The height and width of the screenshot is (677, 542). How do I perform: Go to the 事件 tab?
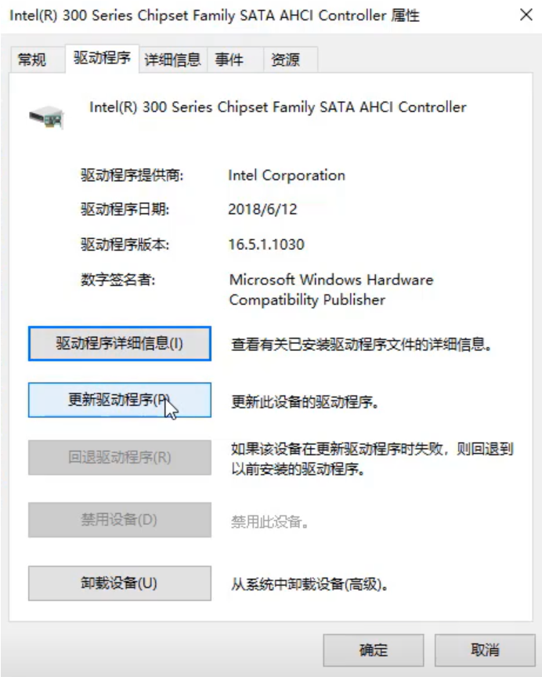click(x=229, y=60)
